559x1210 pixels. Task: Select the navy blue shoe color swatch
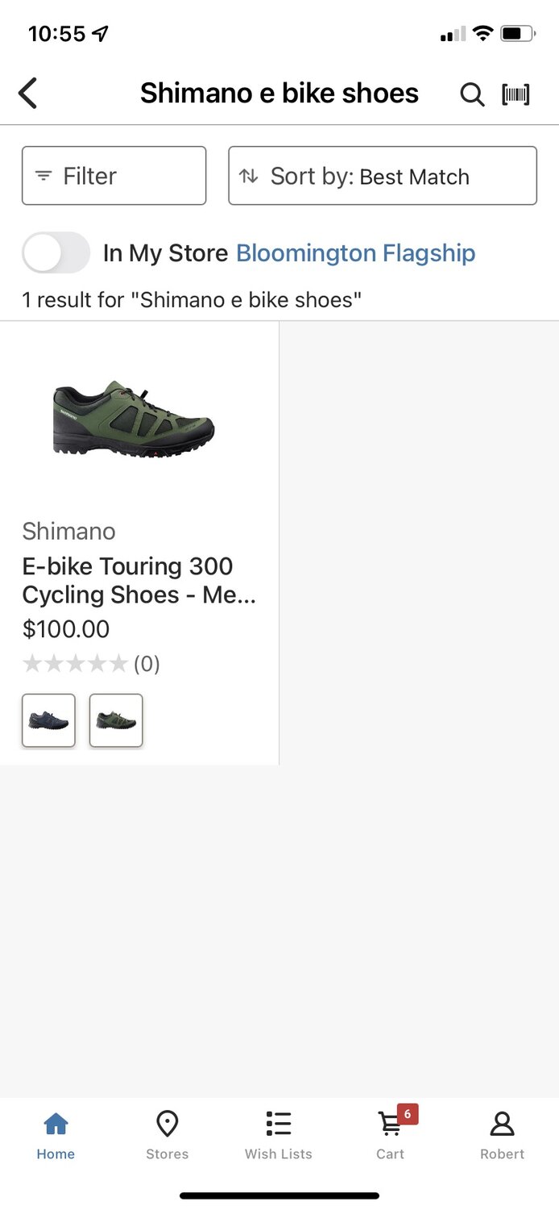[48, 720]
